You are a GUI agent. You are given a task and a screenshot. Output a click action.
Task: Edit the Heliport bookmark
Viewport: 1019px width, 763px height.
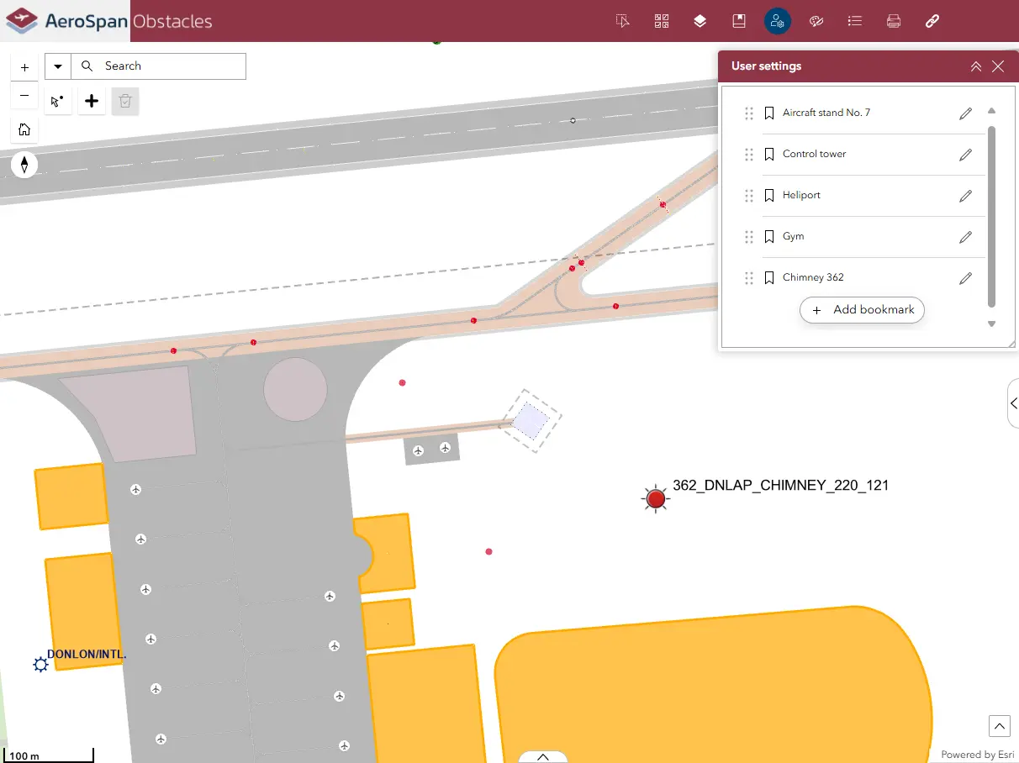(966, 196)
